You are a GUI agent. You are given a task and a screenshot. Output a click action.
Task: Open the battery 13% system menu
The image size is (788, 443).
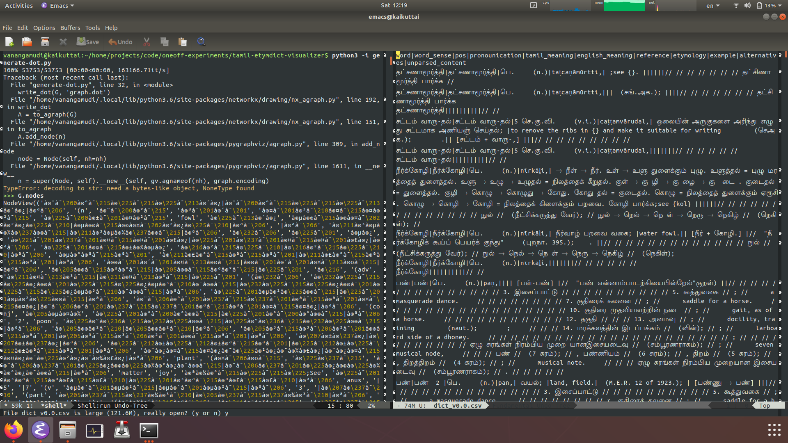pyautogui.click(x=769, y=5)
